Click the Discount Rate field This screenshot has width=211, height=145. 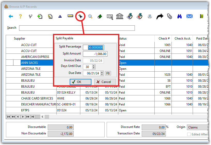click(x=154, y=127)
